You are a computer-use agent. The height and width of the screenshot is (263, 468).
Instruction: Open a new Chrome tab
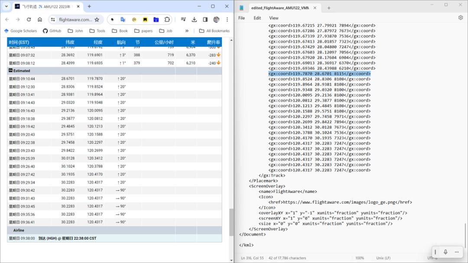[x=89, y=6]
